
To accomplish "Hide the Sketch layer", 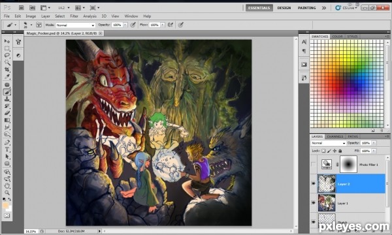I will coord(313,222).
